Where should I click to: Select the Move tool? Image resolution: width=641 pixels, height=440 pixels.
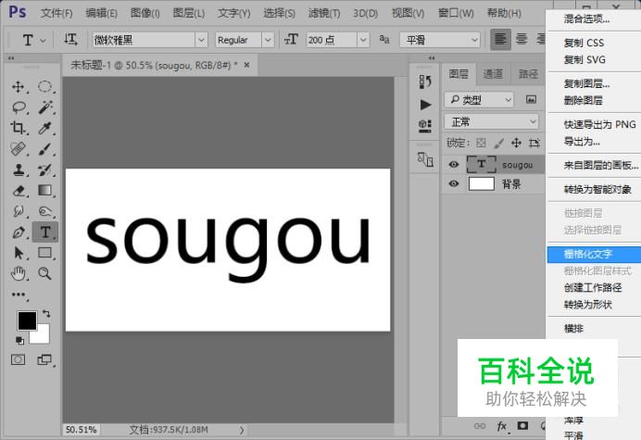[19, 86]
